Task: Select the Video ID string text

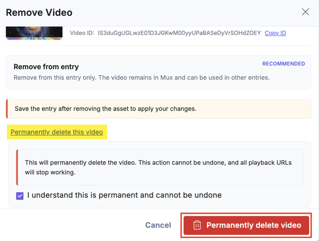Action: tap(179, 33)
